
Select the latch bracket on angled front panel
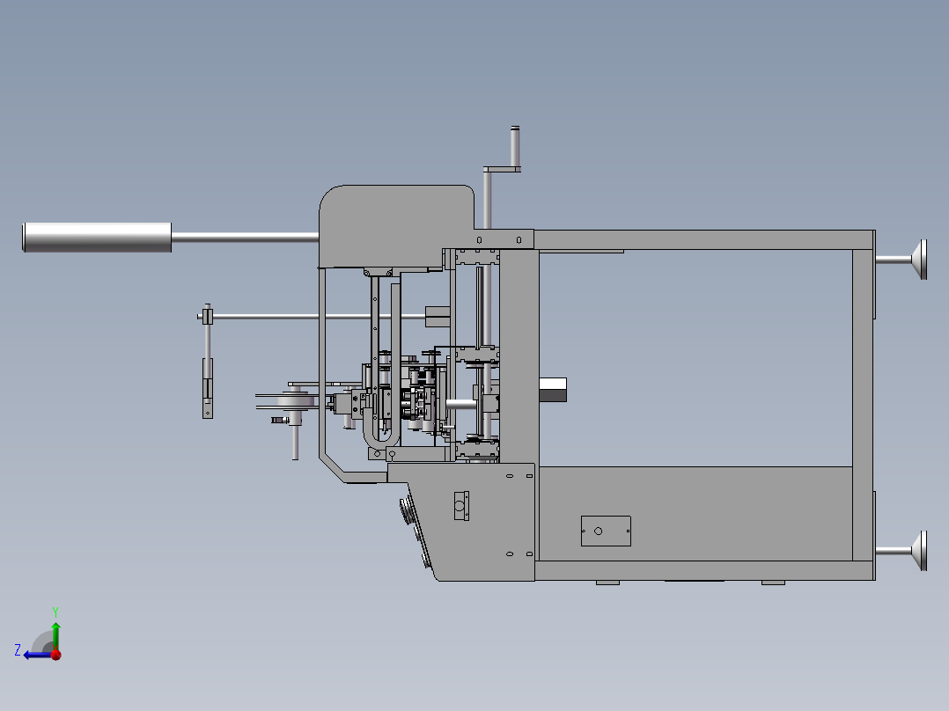coord(461,505)
